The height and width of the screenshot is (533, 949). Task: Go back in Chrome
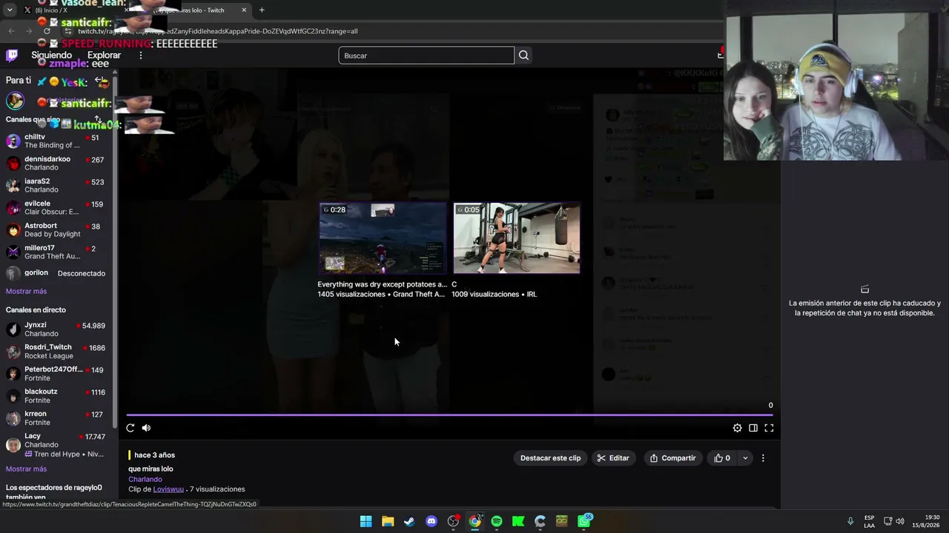pyautogui.click(x=11, y=31)
